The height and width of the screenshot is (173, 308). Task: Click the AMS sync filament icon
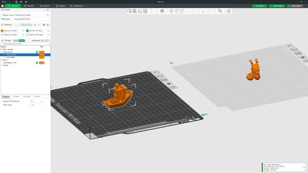click(x=44, y=25)
